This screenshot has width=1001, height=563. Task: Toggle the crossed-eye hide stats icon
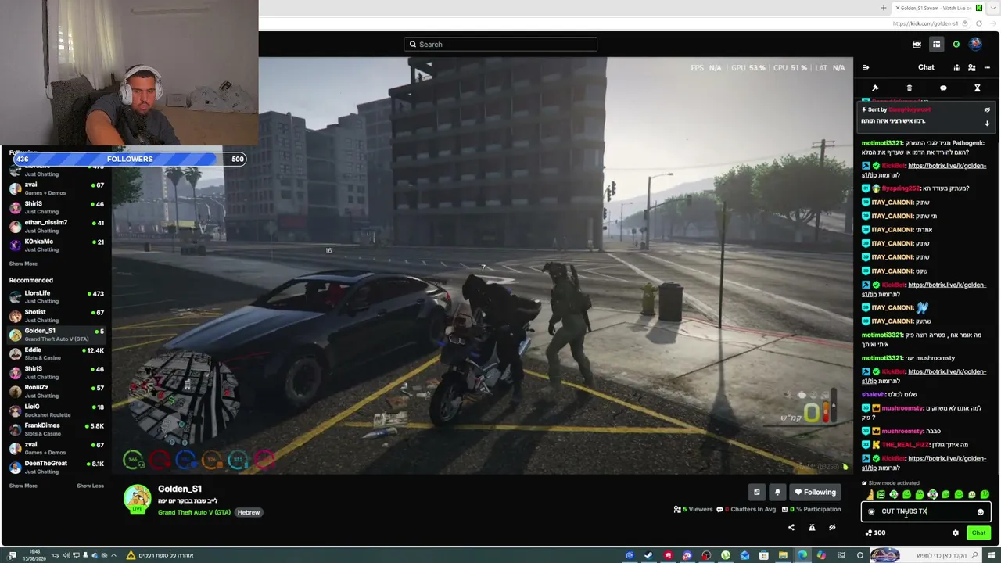(832, 528)
